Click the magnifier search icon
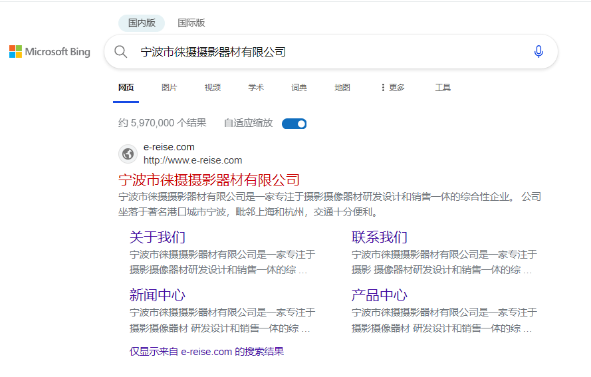The width and height of the screenshot is (591, 377). click(x=120, y=52)
